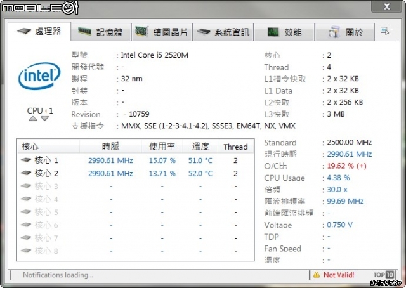406x288 pixels.
Task: Click the memory stick icon on 記憶體 tab
Action: (x=84, y=31)
